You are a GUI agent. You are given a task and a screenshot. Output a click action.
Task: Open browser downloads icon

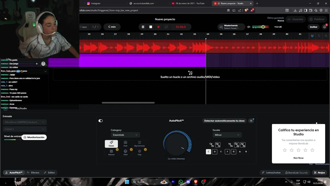coord(295,10)
